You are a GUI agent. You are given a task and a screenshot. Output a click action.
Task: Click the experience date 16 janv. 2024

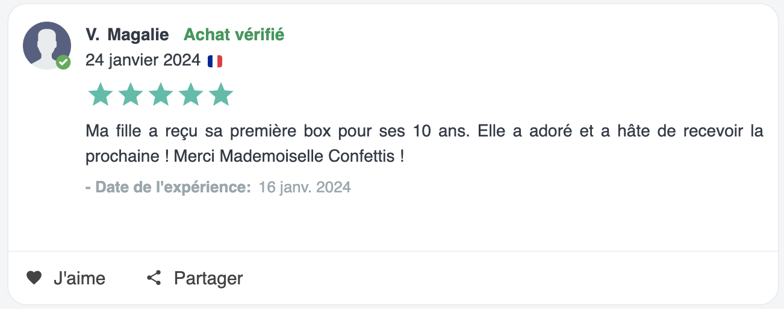(305, 187)
